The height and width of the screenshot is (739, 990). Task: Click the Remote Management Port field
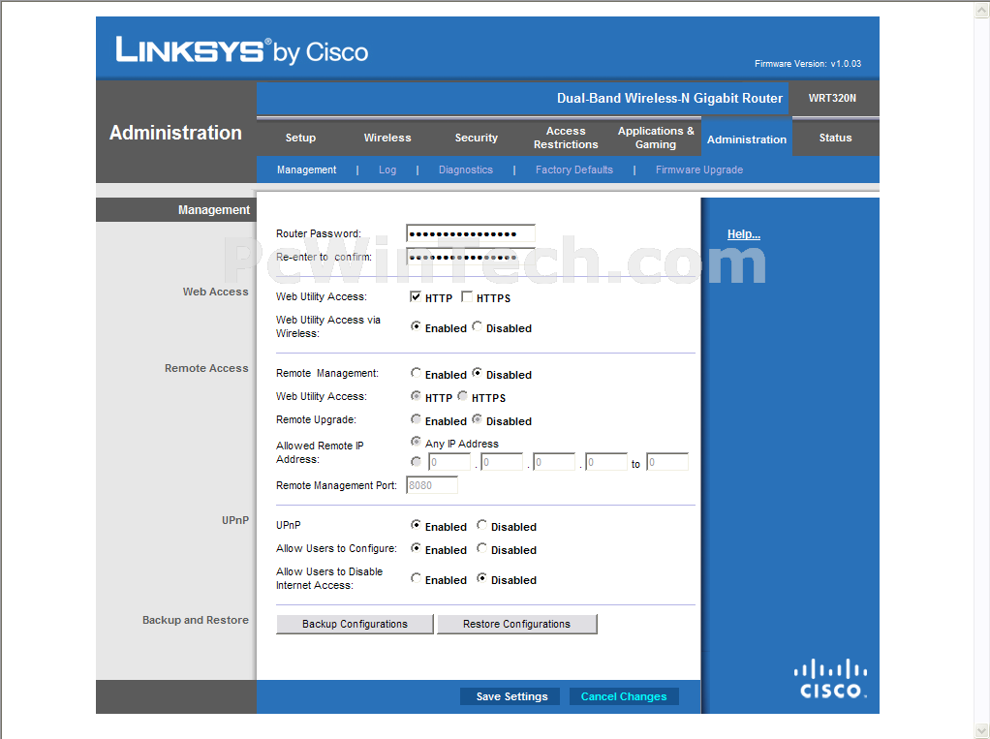coord(432,485)
